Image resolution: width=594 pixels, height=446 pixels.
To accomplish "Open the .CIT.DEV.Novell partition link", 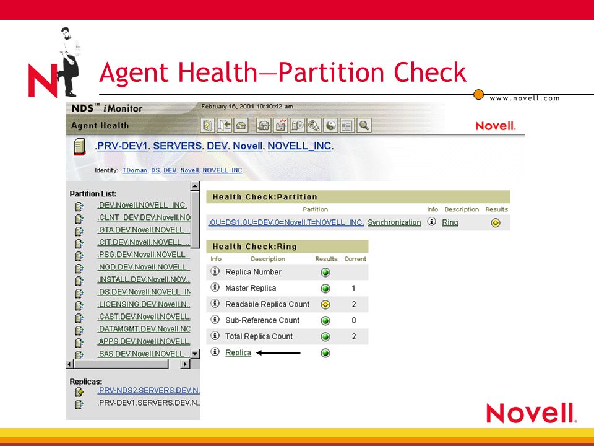I will point(144,242).
